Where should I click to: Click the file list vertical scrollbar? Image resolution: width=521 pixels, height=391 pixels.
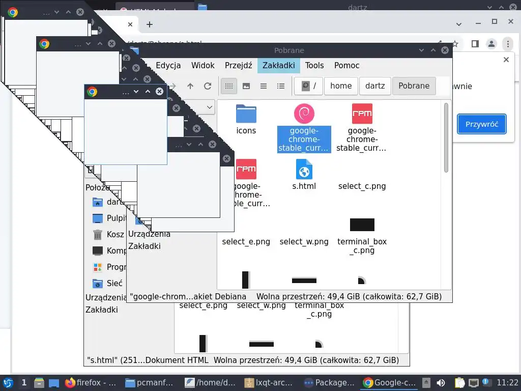point(446,137)
